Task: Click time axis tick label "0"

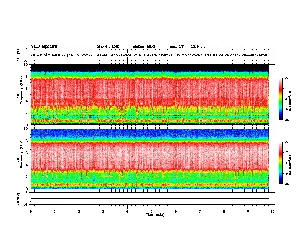Action: click(x=31, y=211)
